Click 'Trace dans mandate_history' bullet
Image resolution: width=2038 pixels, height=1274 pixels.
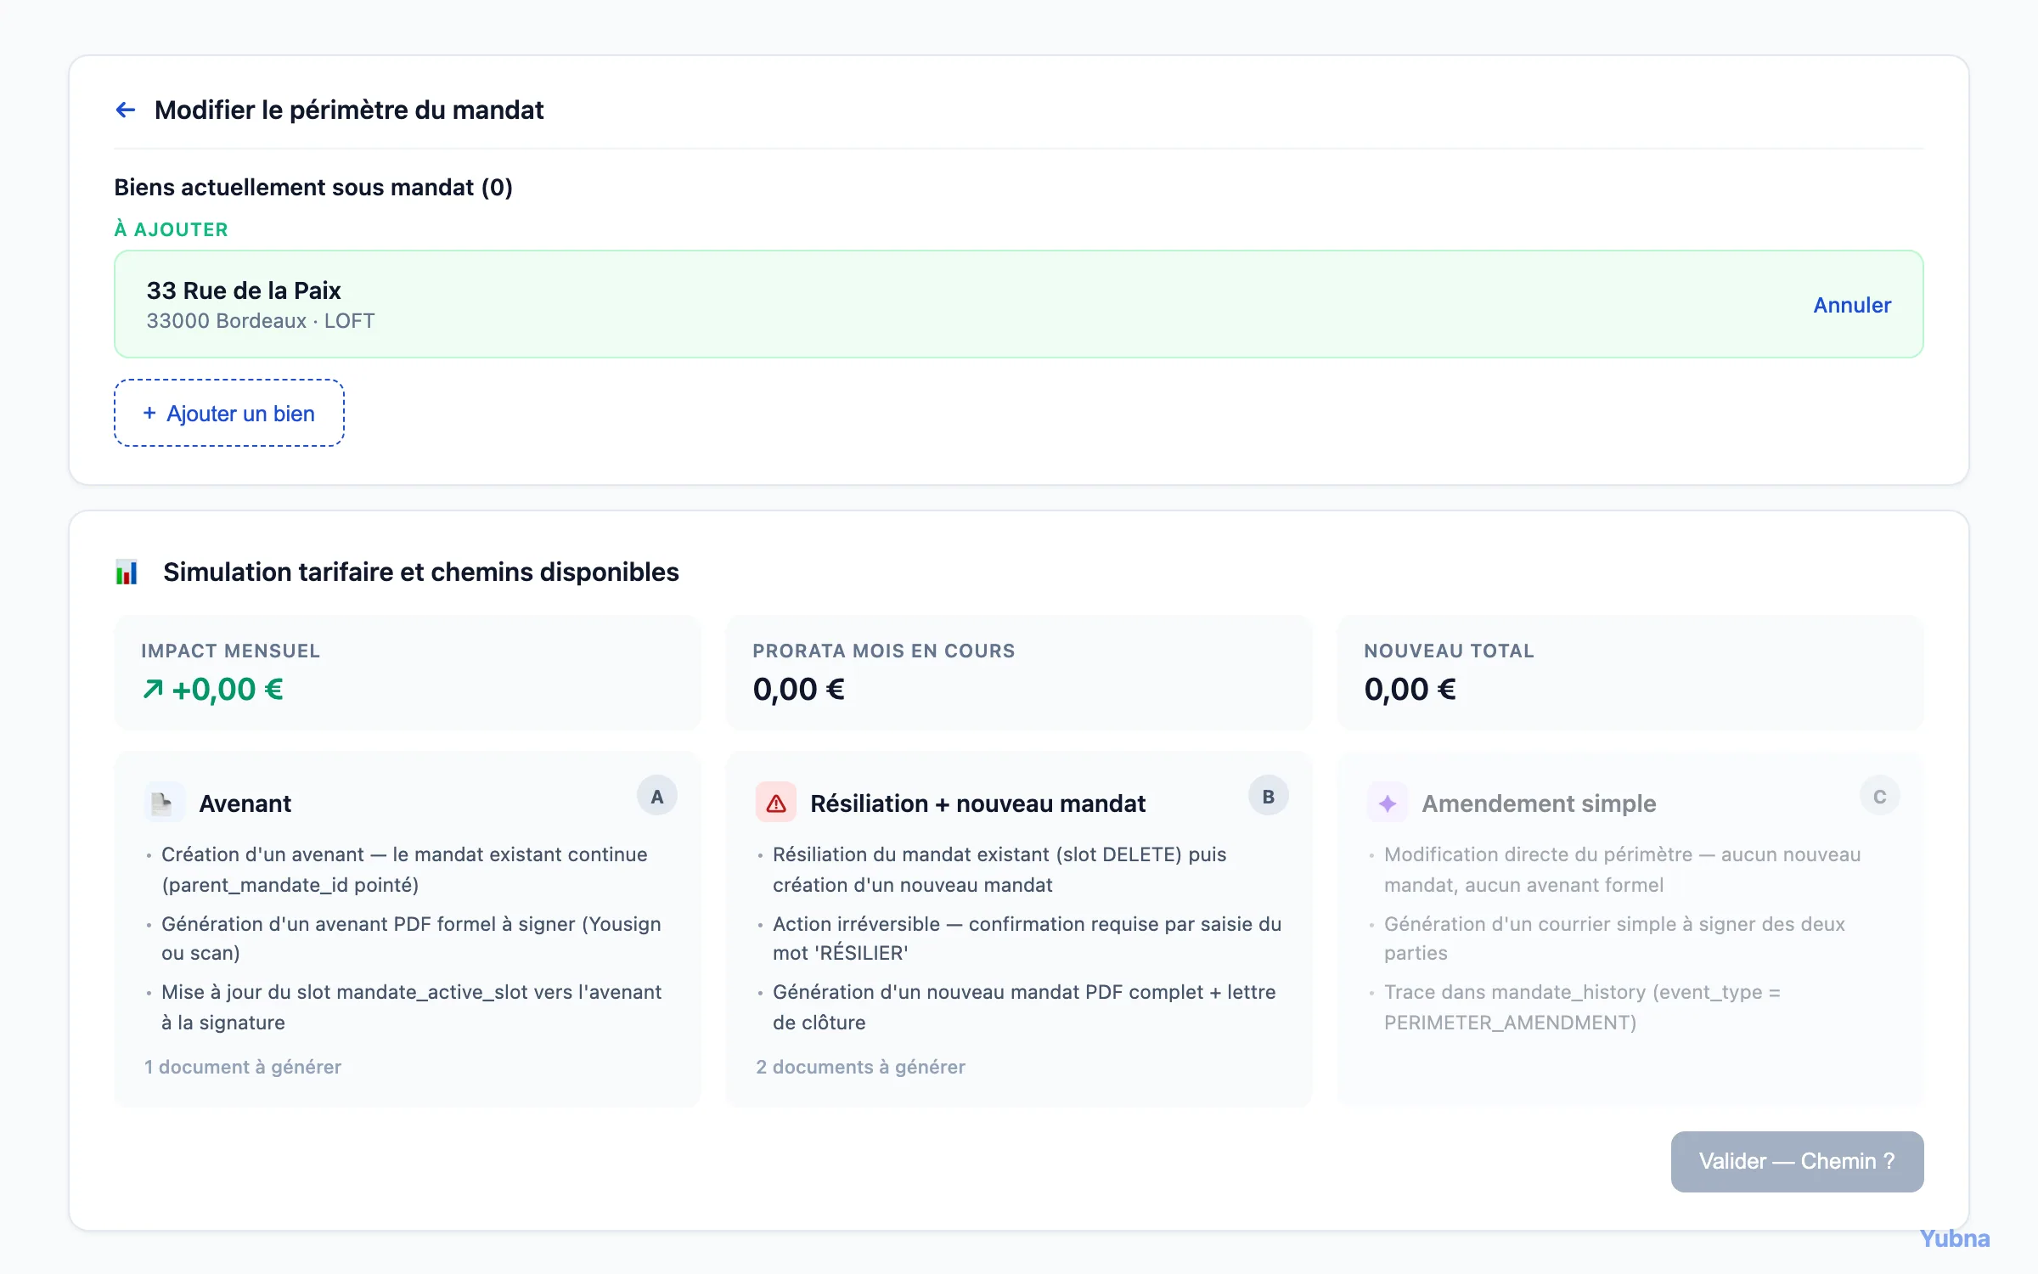click(1582, 1007)
